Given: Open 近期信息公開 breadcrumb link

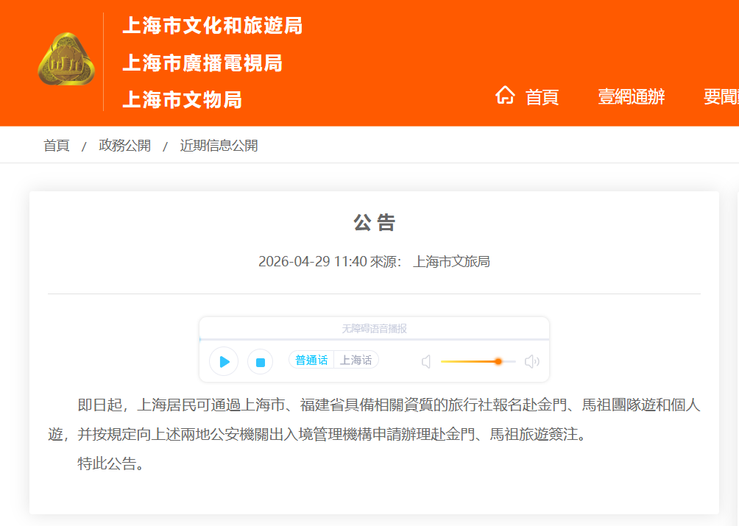Looking at the screenshot, I should (x=219, y=146).
